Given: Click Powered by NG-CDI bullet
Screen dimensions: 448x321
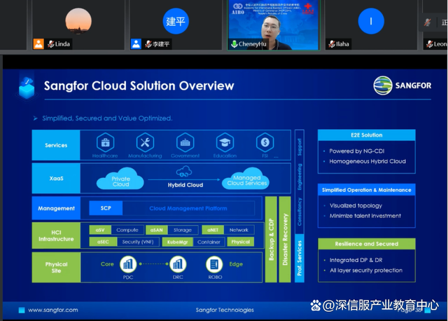Looking at the screenshot, I should [x=356, y=151].
